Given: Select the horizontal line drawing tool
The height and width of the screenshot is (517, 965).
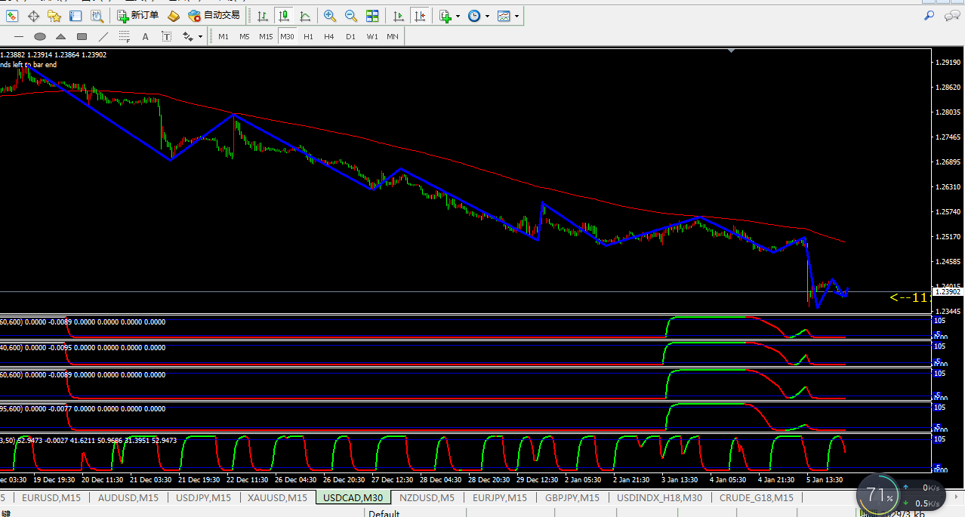Looking at the screenshot, I should 19,36.
